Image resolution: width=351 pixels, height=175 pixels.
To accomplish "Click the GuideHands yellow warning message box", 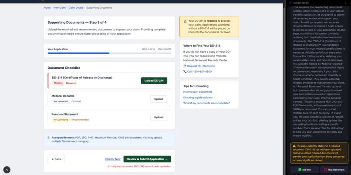I will [320, 153].
